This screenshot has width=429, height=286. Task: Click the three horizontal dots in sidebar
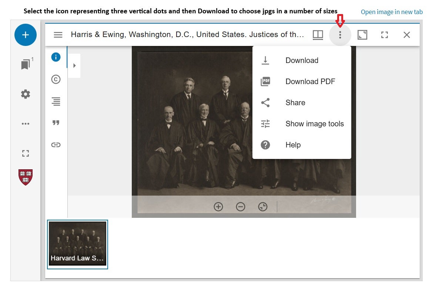coord(26,124)
